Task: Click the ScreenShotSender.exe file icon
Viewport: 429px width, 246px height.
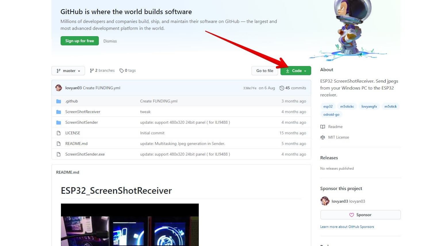Action: 59,154
